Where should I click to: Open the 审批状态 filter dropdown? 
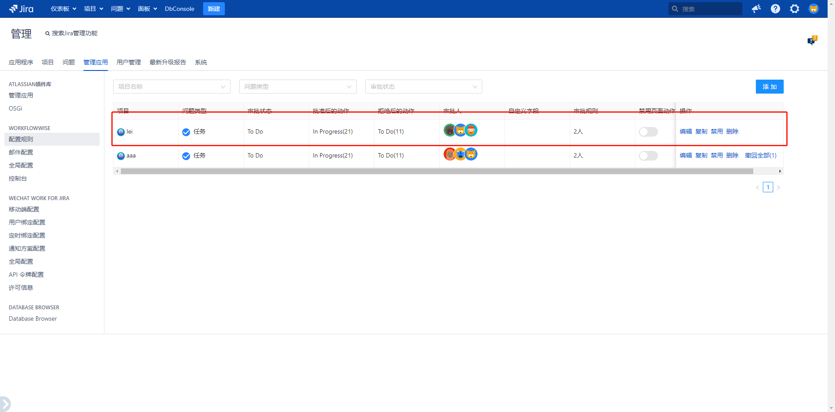point(424,87)
